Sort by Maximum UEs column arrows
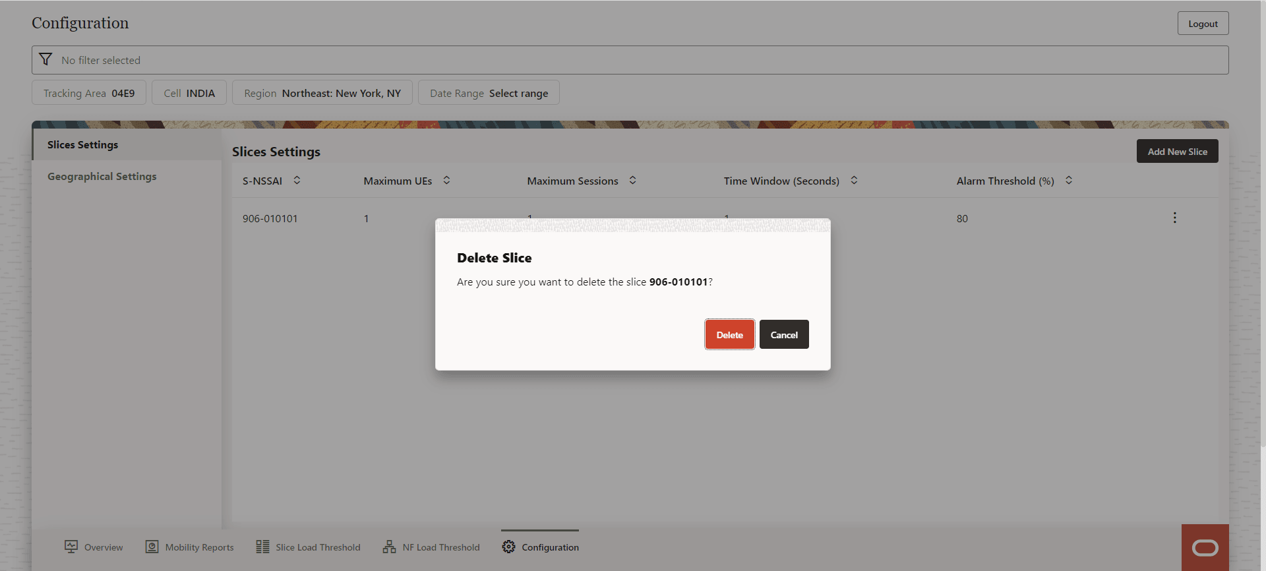This screenshot has height=571, width=1266. coord(446,180)
